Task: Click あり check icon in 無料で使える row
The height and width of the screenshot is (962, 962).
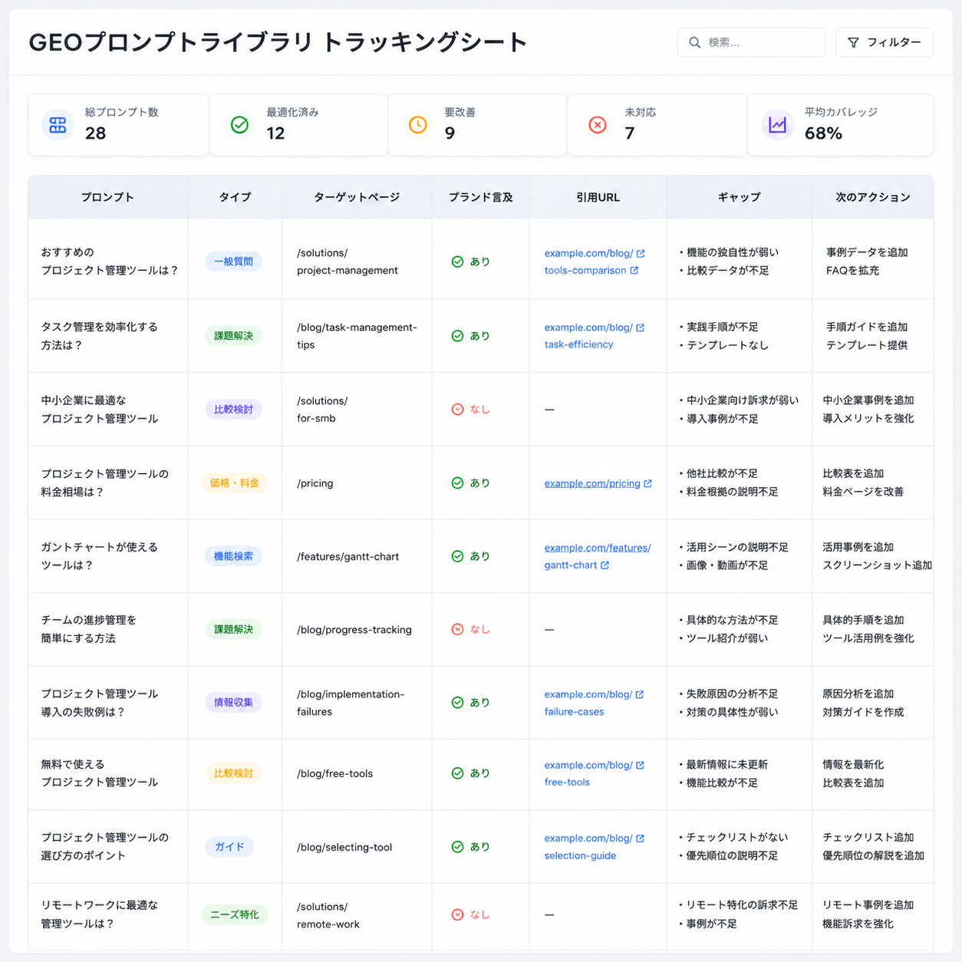Action: coord(457,773)
